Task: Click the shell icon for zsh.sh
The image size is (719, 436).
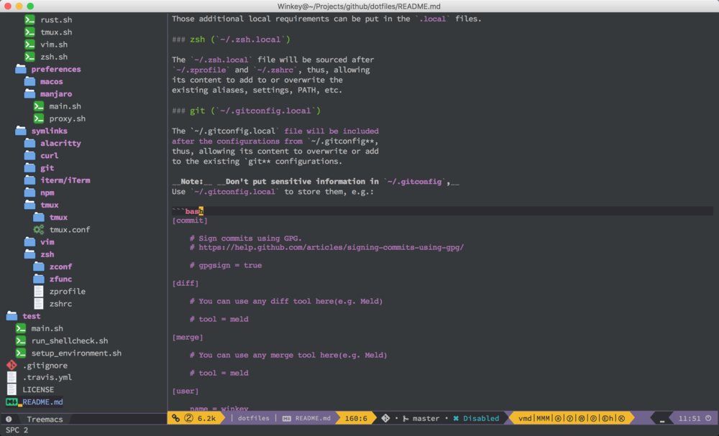Action: tap(29, 57)
